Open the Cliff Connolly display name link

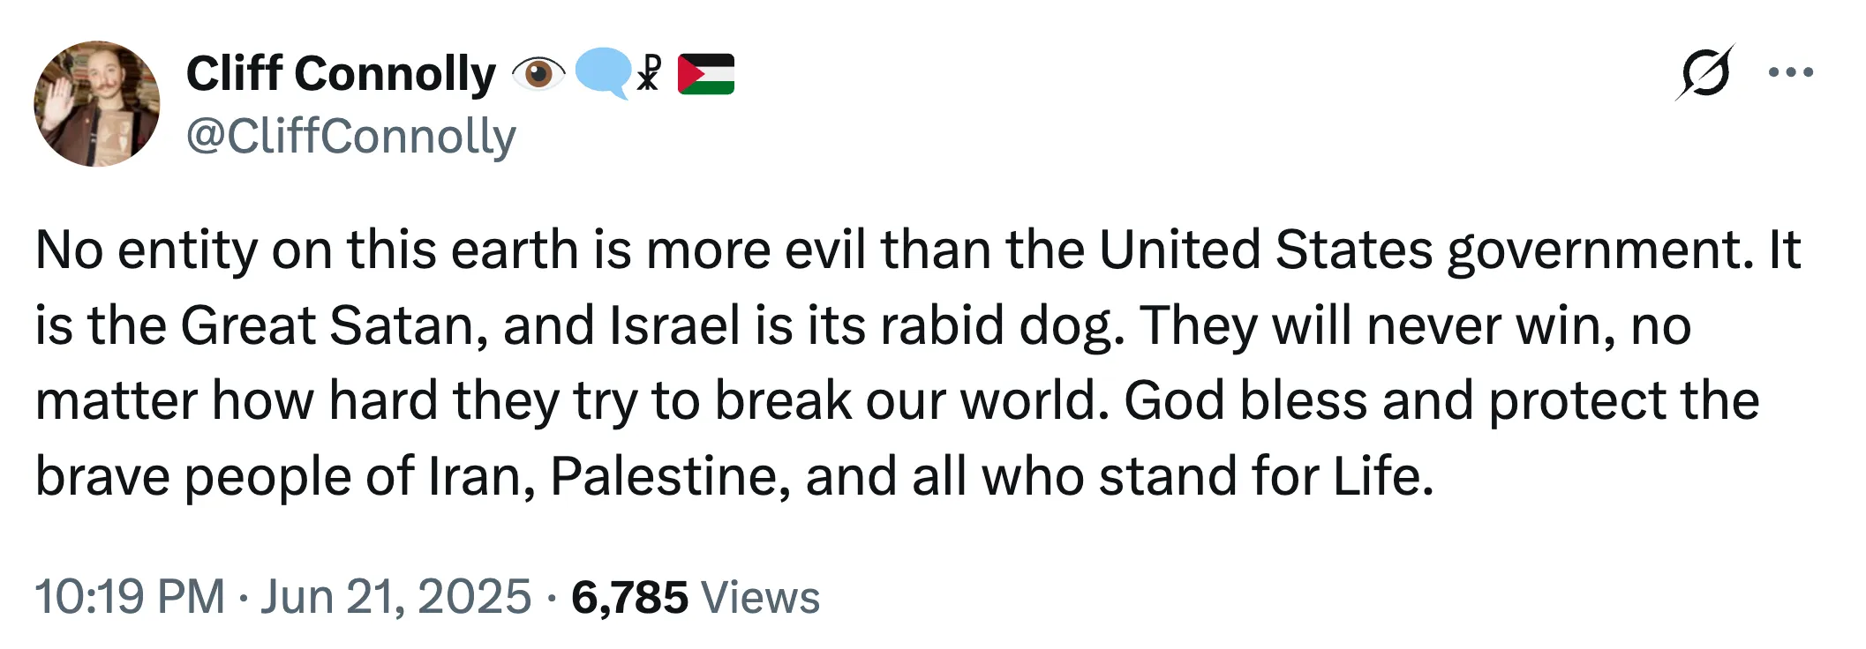[341, 73]
